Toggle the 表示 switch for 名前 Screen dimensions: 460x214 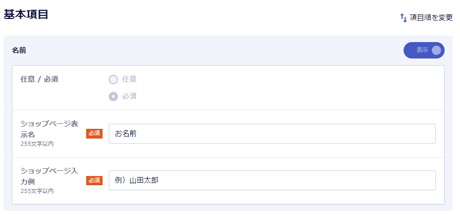[424, 50]
